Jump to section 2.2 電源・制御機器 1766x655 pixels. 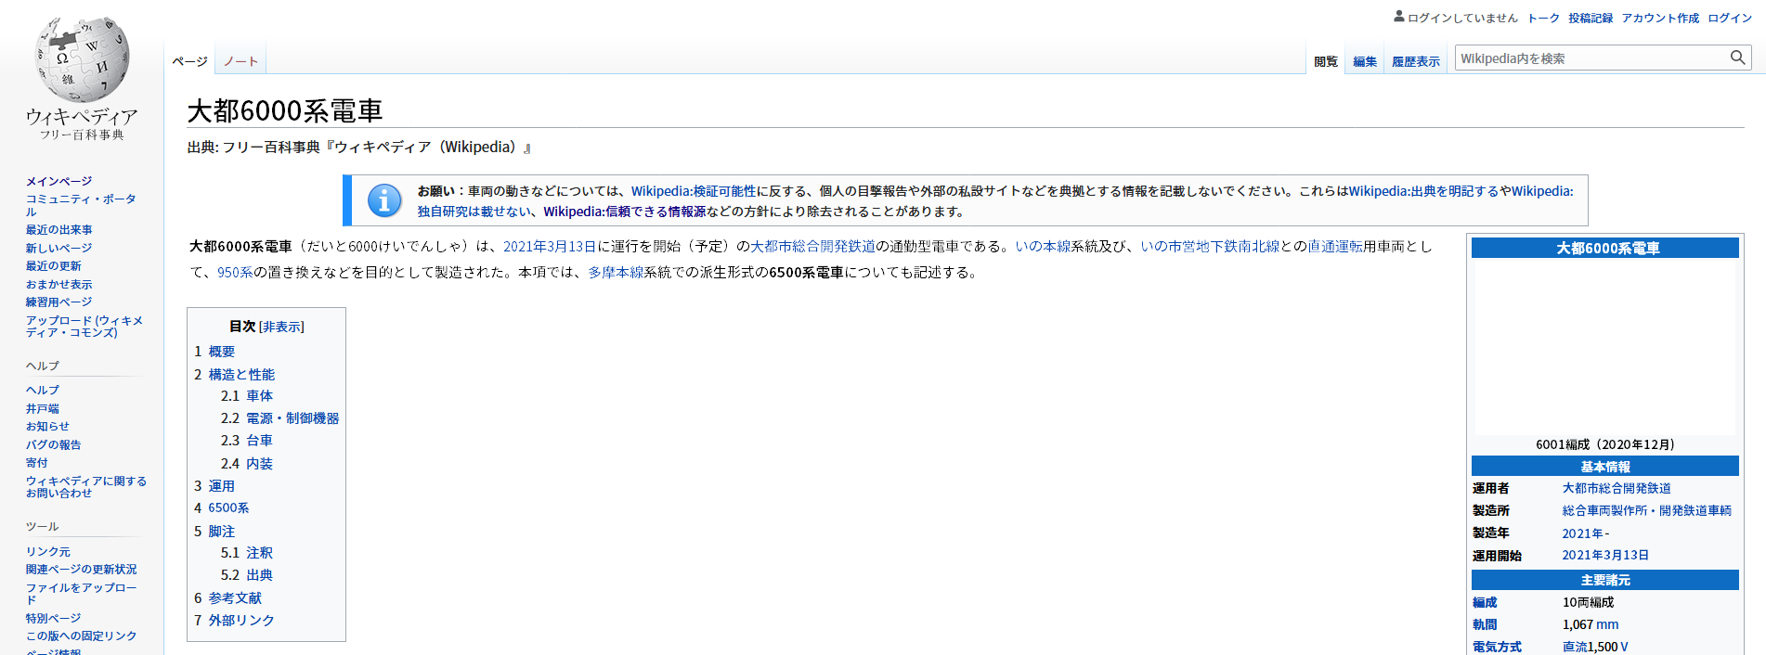click(x=292, y=418)
